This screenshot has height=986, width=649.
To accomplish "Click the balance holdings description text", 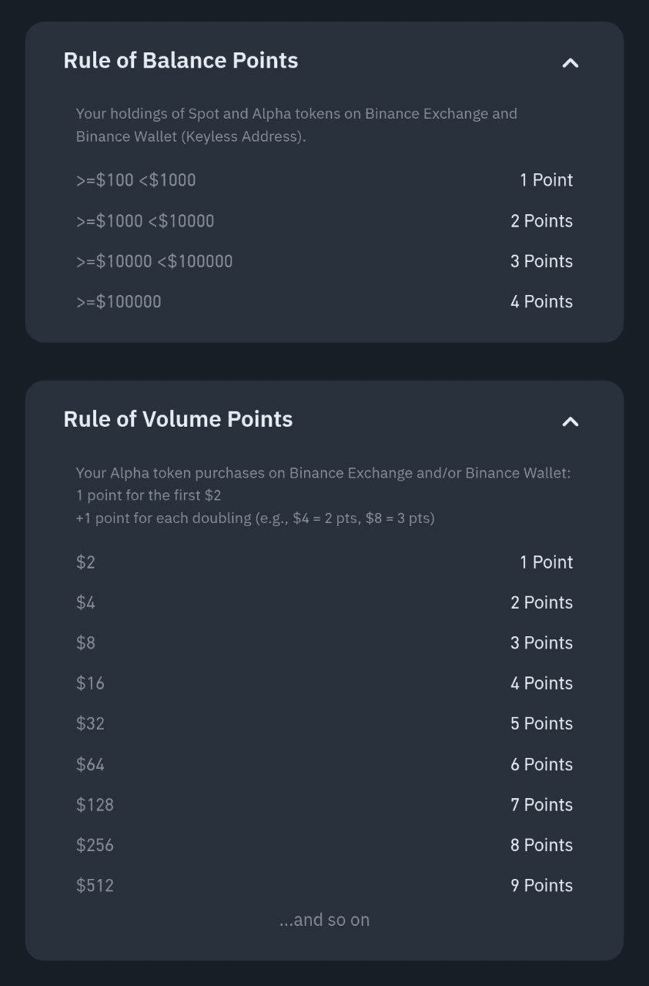I will [x=296, y=125].
